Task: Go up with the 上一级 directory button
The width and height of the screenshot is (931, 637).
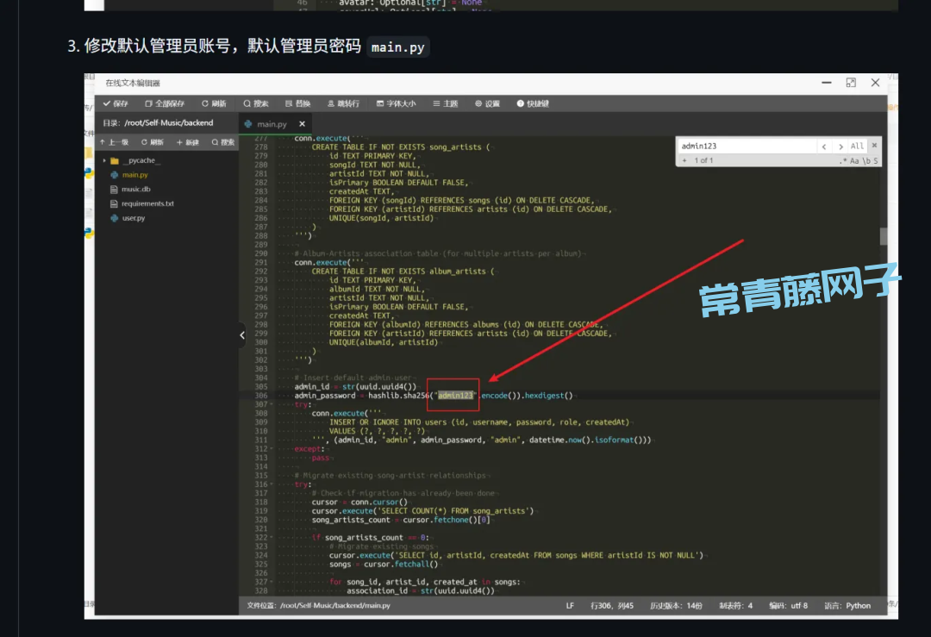Action: [114, 142]
